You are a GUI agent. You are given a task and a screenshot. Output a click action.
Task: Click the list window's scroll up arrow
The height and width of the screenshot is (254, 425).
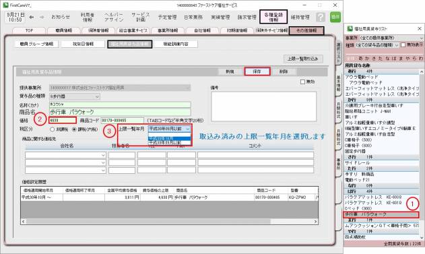click(x=422, y=72)
